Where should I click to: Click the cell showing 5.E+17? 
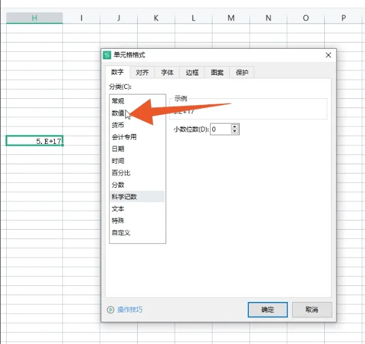point(35,141)
